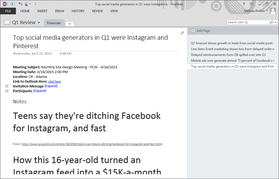Expand the Participants plus box
The height and width of the screenshot is (179, 279).
click(x=7, y=91)
